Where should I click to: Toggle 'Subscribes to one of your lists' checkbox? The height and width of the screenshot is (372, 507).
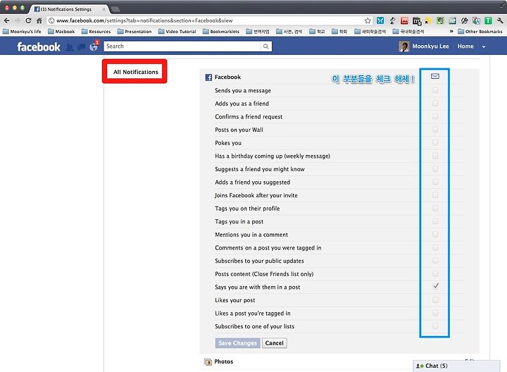coord(435,326)
